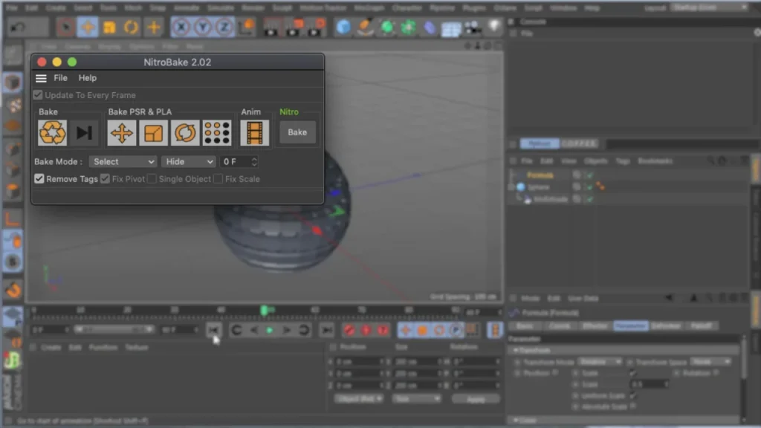Toggle Formula object enable checkmark
This screenshot has height=428, width=761.
[x=589, y=175]
